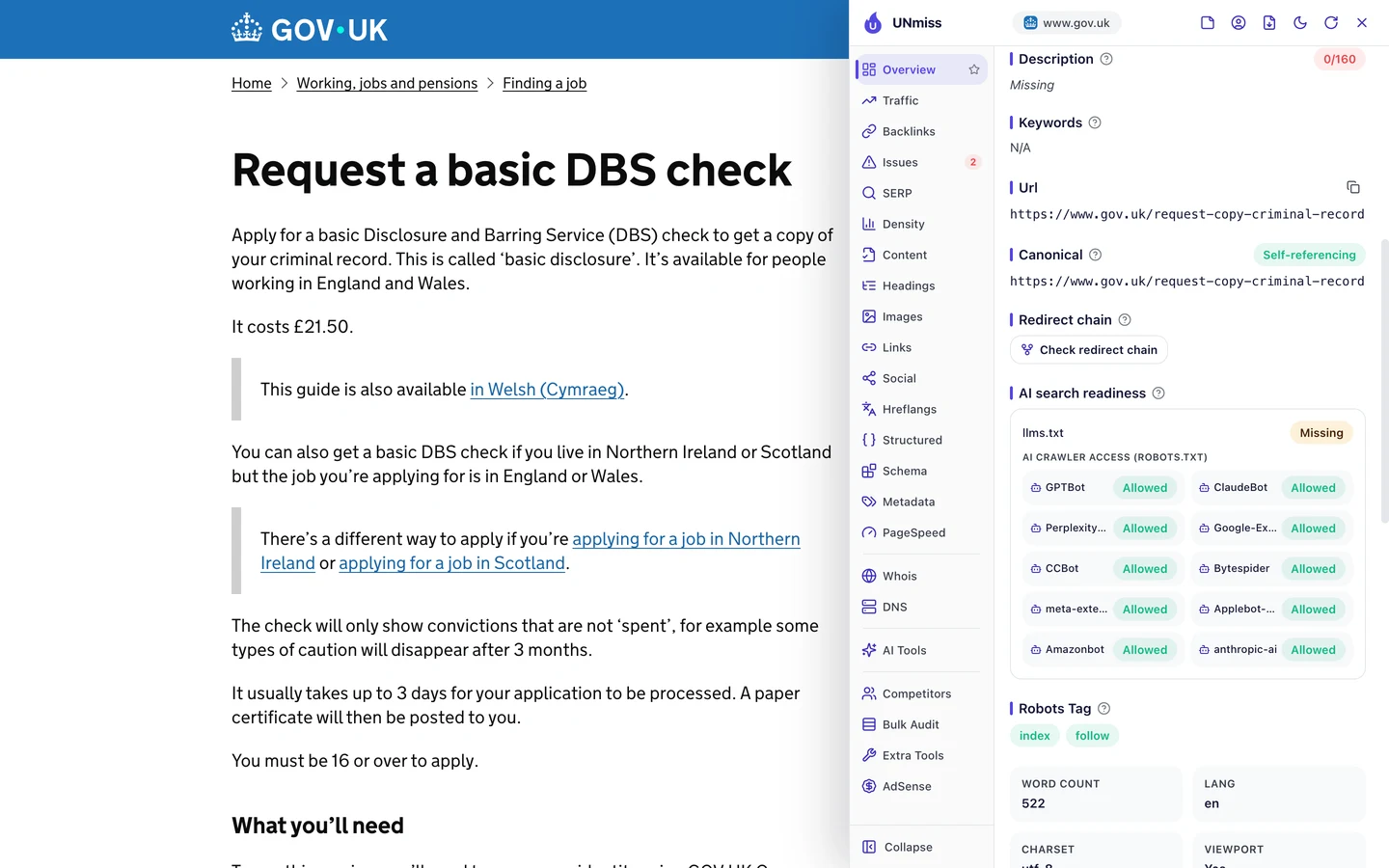Image resolution: width=1389 pixels, height=868 pixels.
Task: Open the Schema sidebar item
Action: [x=921, y=471]
